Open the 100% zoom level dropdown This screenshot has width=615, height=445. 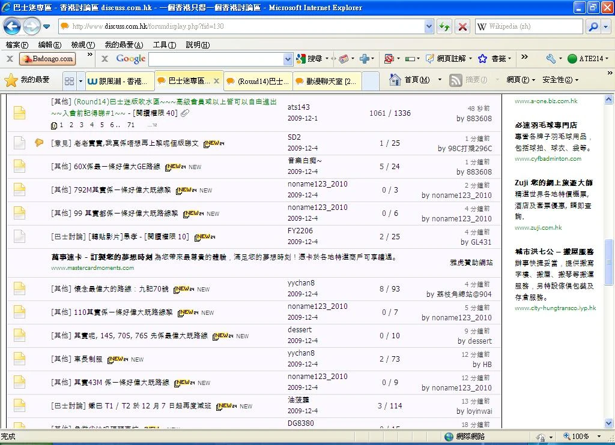tap(599, 437)
